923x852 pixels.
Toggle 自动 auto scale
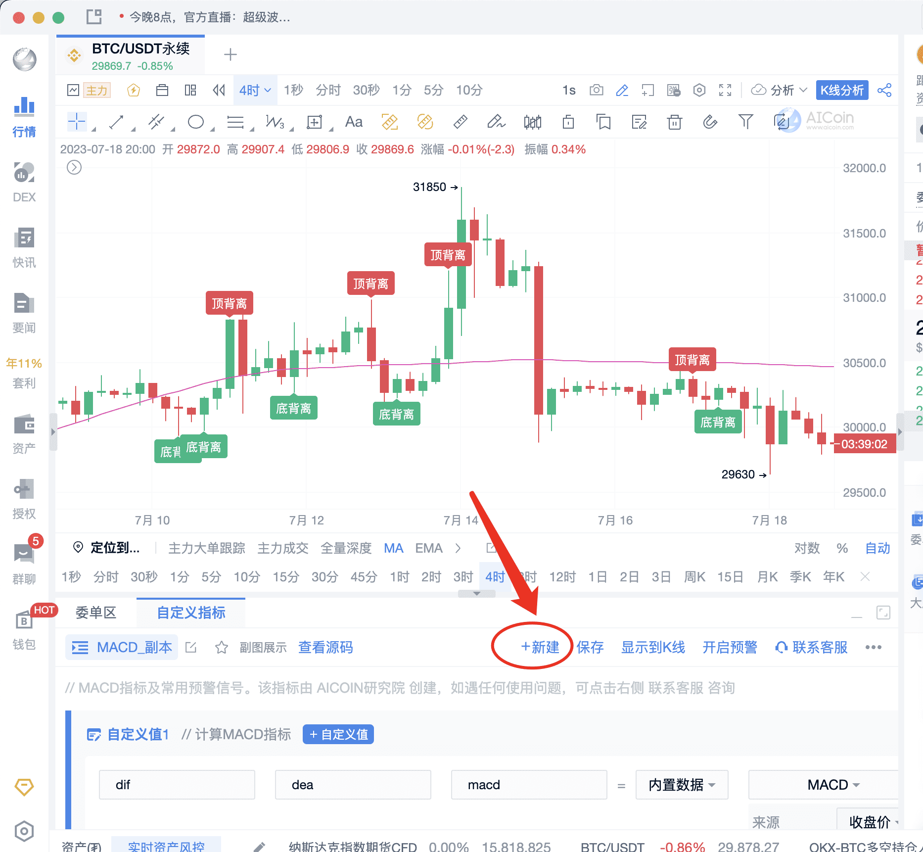[878, 548]
